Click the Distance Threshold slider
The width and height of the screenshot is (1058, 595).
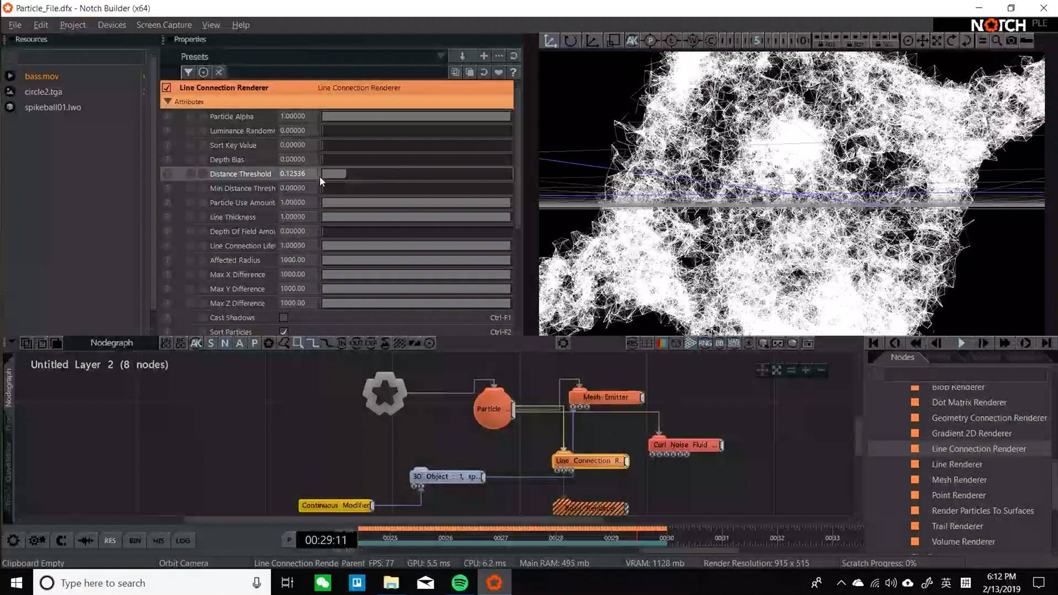tap(416, 174)
